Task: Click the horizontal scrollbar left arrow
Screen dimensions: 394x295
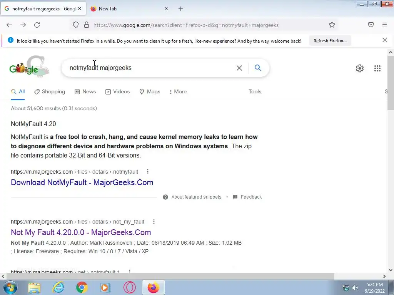Action: pyautogui.click(x=3, y=276)
